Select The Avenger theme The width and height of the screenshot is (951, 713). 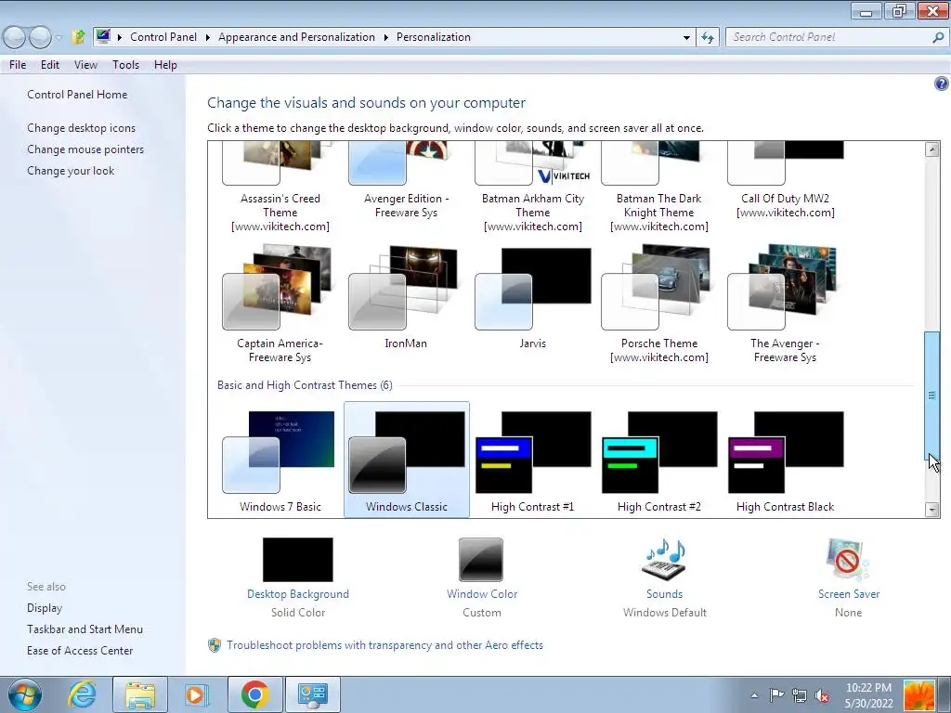pos(786,305)
